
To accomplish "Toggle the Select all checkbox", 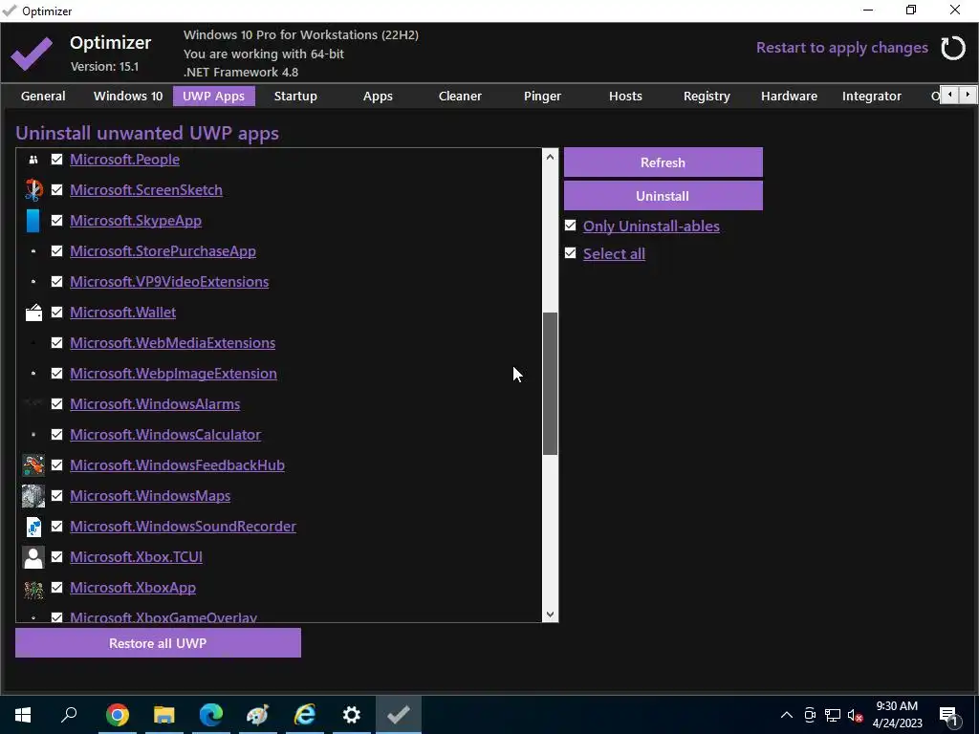I will click(570, 252).
